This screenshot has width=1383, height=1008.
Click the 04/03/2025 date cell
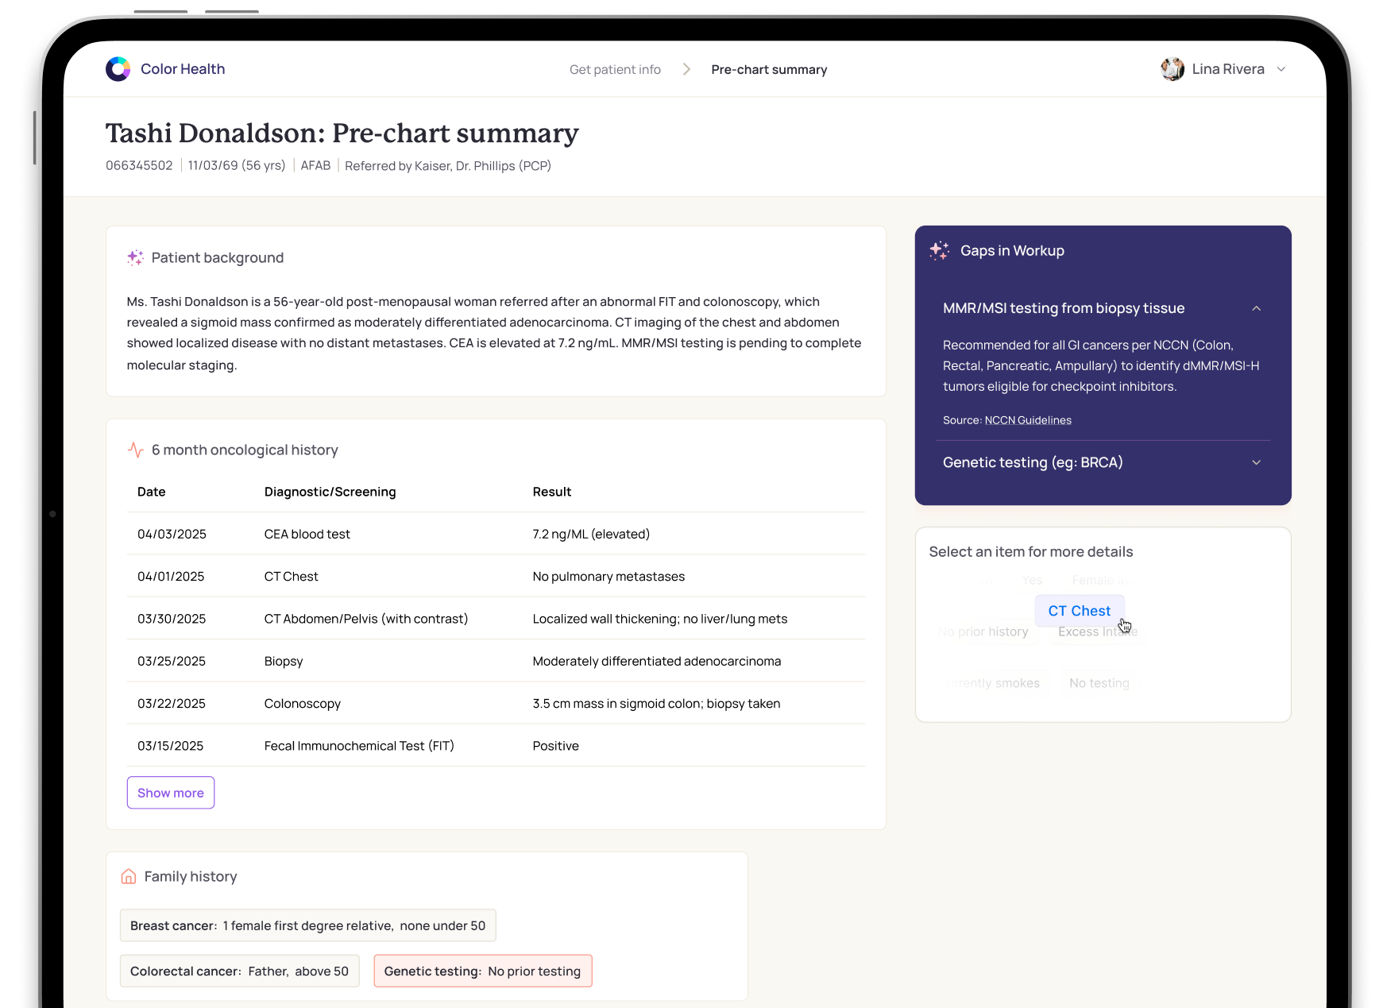[172, 534]
